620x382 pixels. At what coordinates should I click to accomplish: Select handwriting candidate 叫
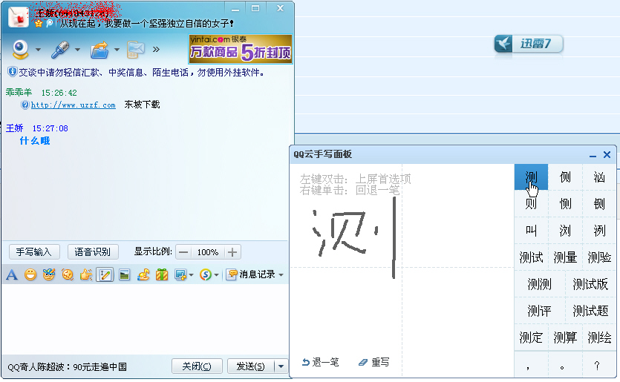(531, 230)
